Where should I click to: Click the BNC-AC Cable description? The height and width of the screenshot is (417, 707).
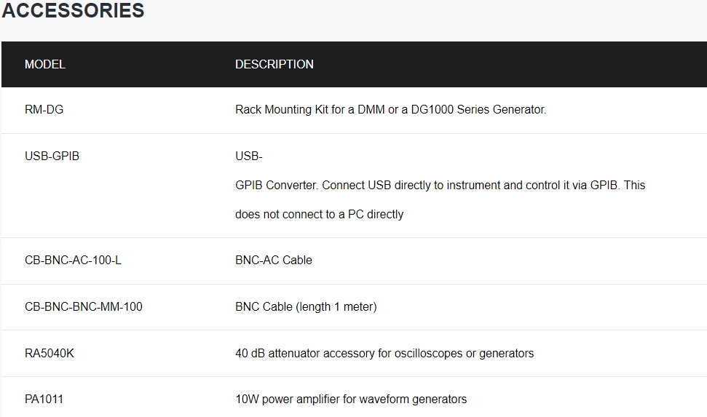click(x=274, y=260)
